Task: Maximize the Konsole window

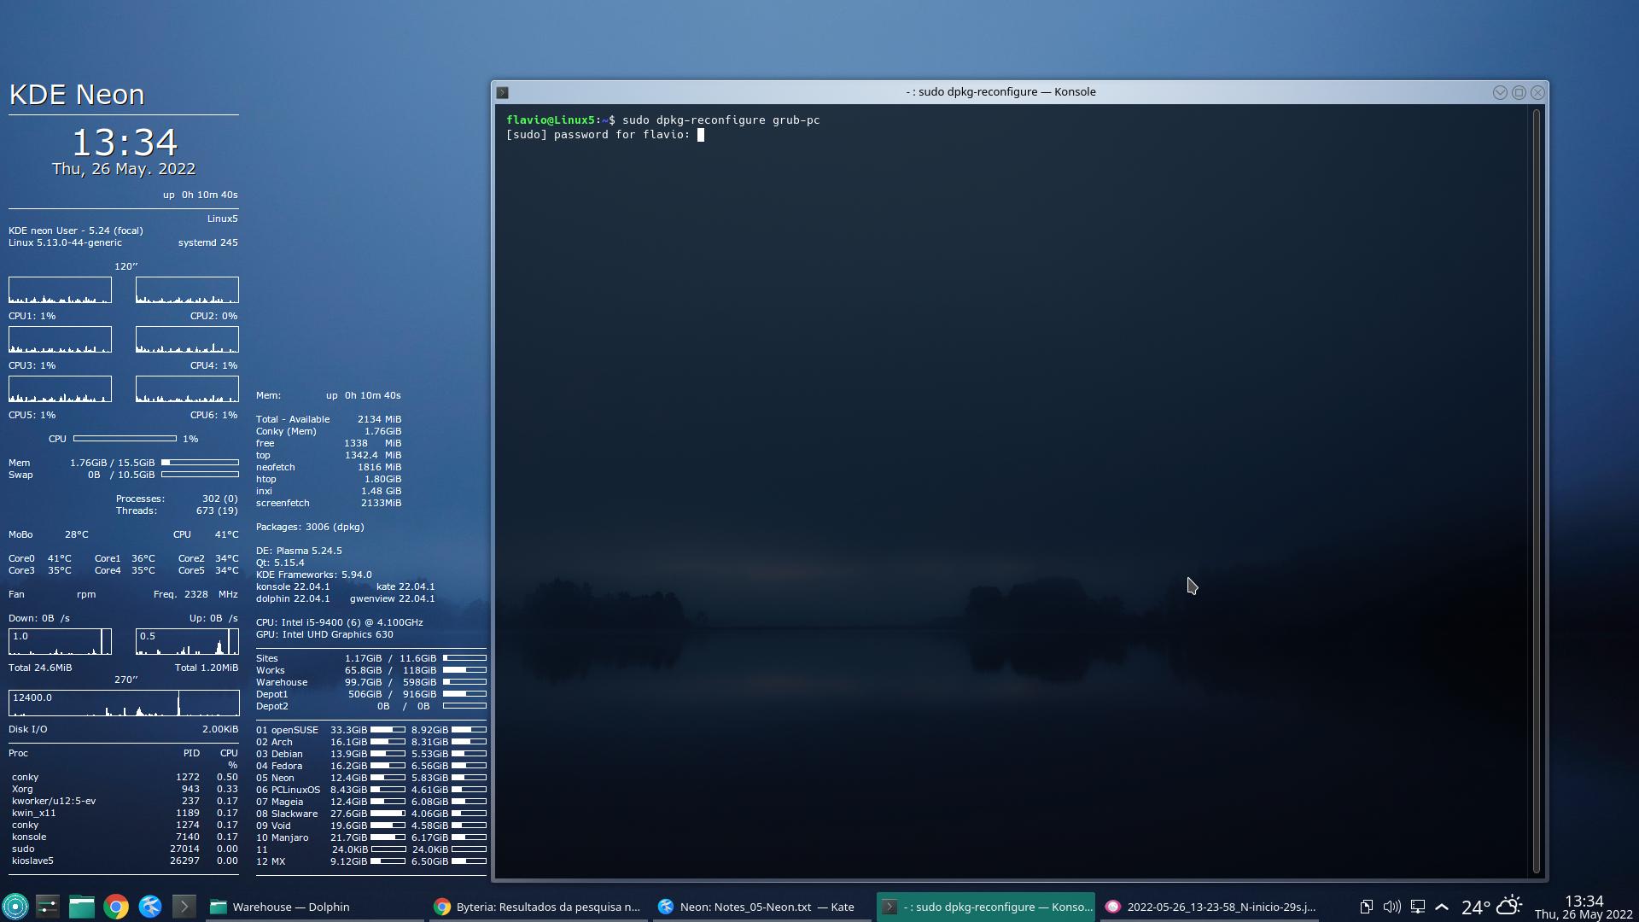Action: [1519, 92]
